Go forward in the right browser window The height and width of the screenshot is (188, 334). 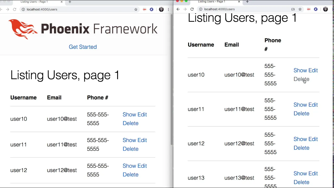coord(185,9)
